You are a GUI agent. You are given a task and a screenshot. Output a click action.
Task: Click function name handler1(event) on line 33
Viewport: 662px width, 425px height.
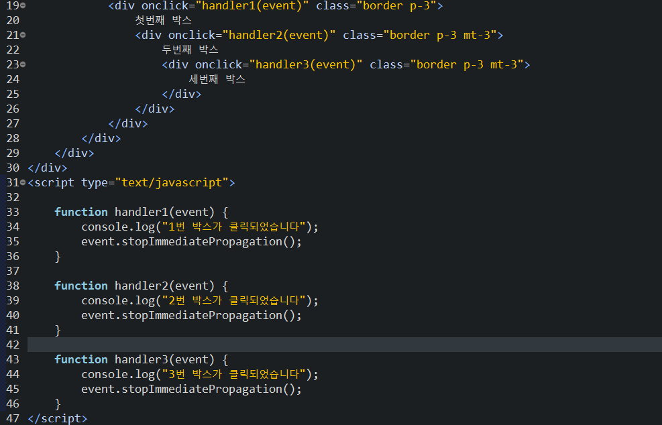tap(164, 212)
